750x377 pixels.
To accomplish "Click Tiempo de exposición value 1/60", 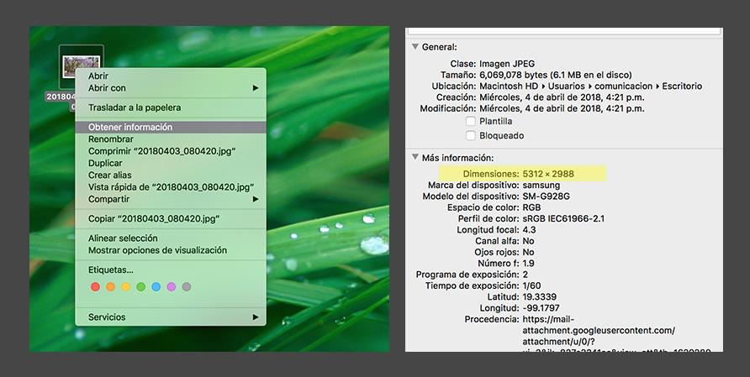I will [x=532, y=285].
